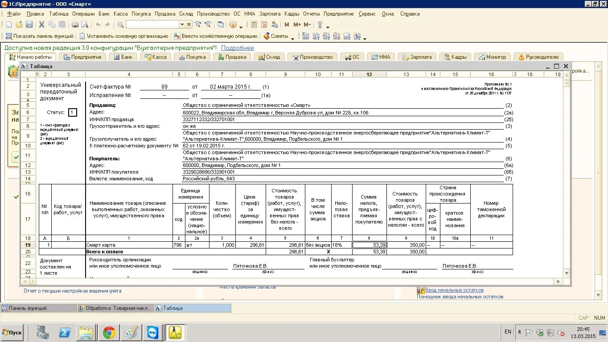The image size is (608, 342).
Task: Open the Операции menu
Action: pyautogui.click(x=83, y=14)
